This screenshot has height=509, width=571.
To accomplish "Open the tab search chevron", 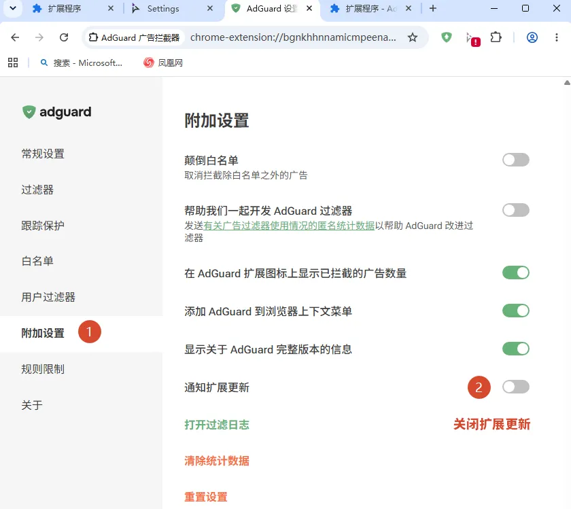I will (13, 8).
